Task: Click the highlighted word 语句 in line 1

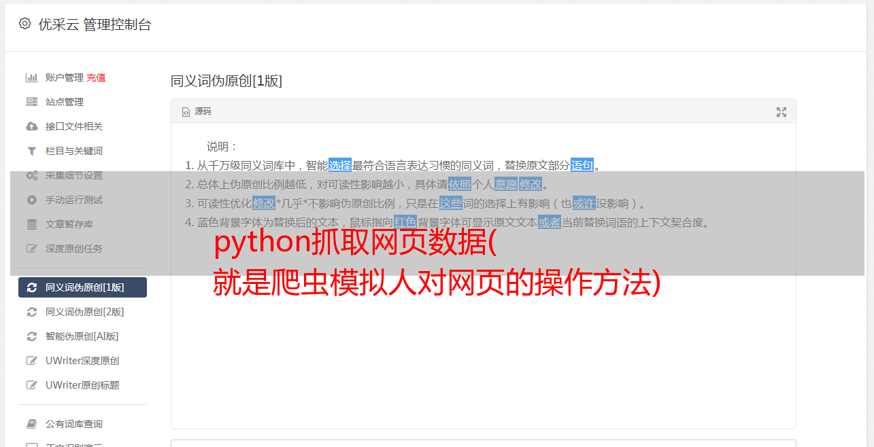Action: [582, 165]
